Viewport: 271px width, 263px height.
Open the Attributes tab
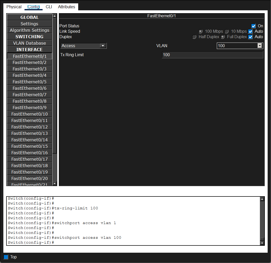click(x=67, y=7)
